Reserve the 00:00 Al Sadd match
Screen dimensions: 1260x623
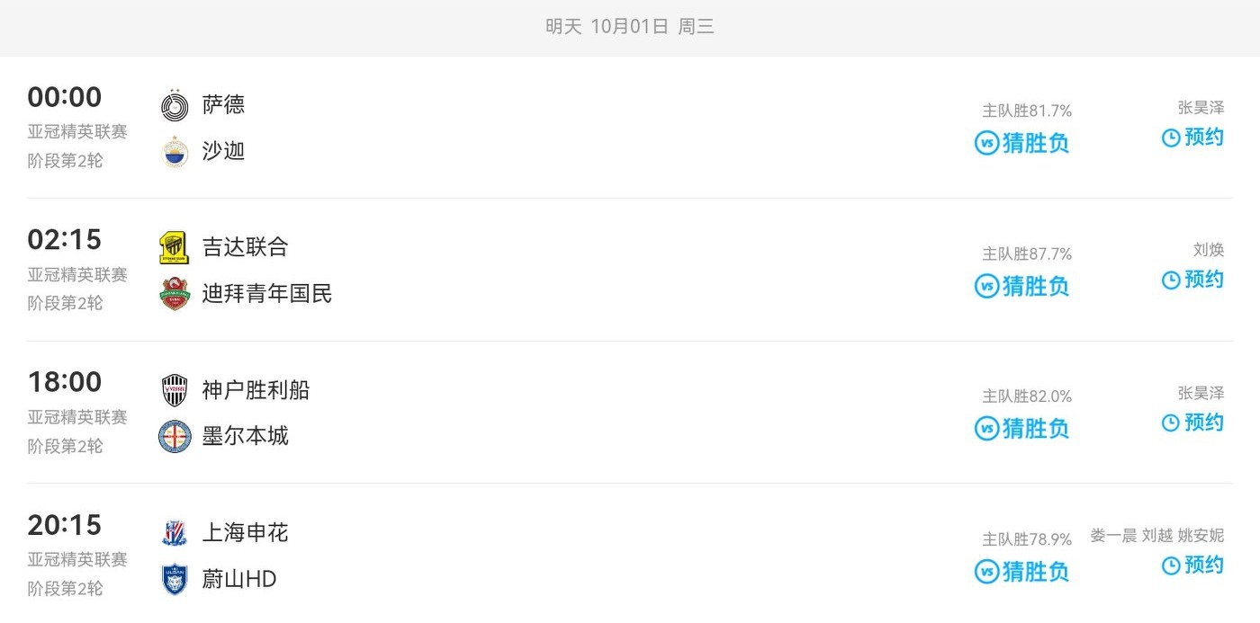pyautogui.click(x=1192, y=138)
